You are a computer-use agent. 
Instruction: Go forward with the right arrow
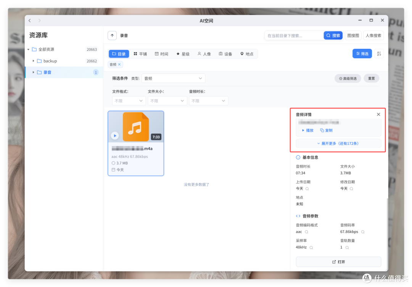tap(39, 21)
